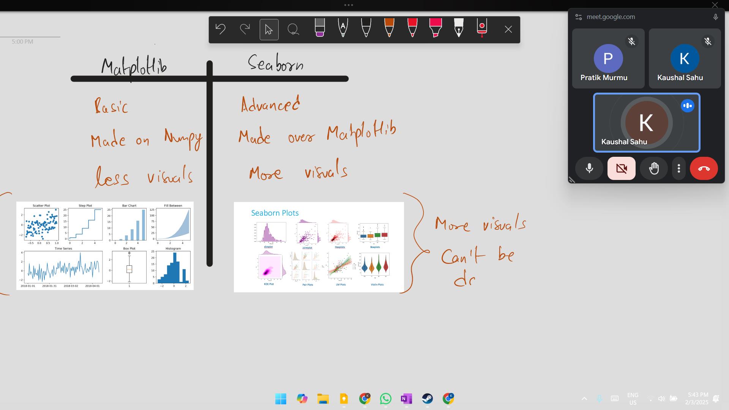The width and height of the screenshot is (729, 410).
Task: Toggle microphone in Meet controls
Action: (x=589, y=168)
